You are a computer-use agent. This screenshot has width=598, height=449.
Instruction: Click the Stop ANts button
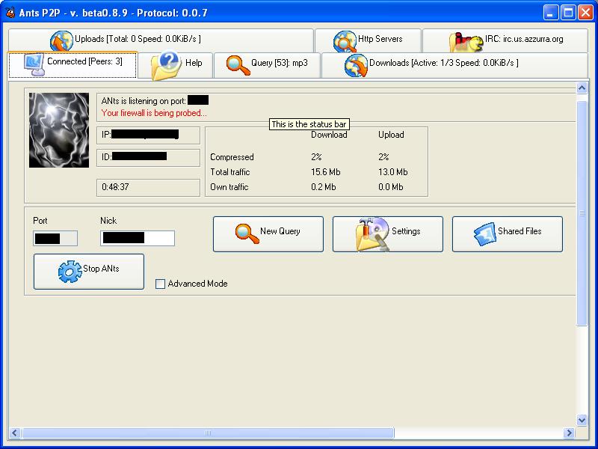89,272
